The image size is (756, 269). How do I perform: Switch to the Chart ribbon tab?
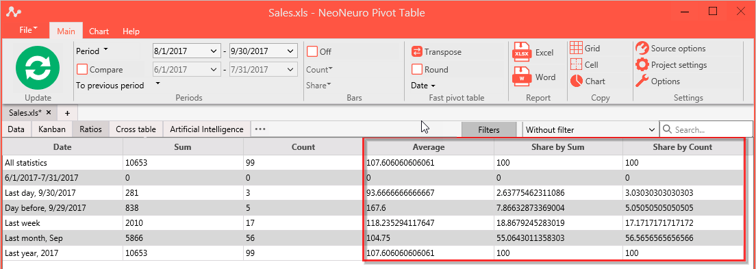99,31
